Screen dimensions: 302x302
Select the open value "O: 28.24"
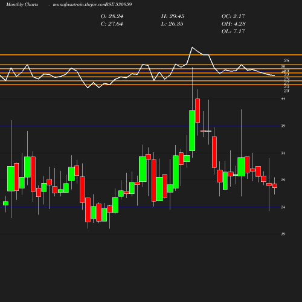tap(112, 16)
